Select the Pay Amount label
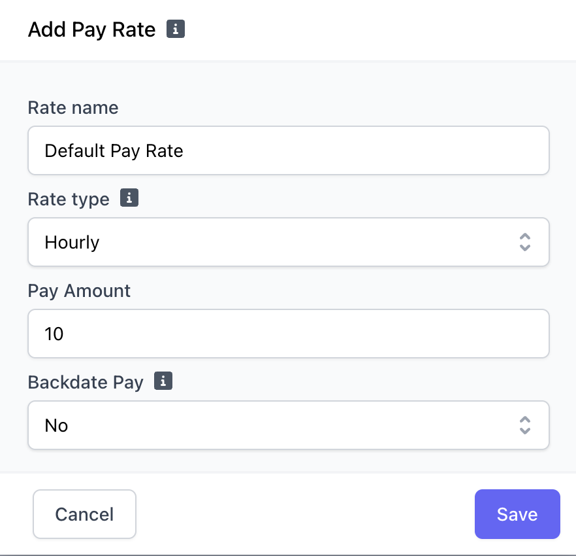 coord(79,290)
